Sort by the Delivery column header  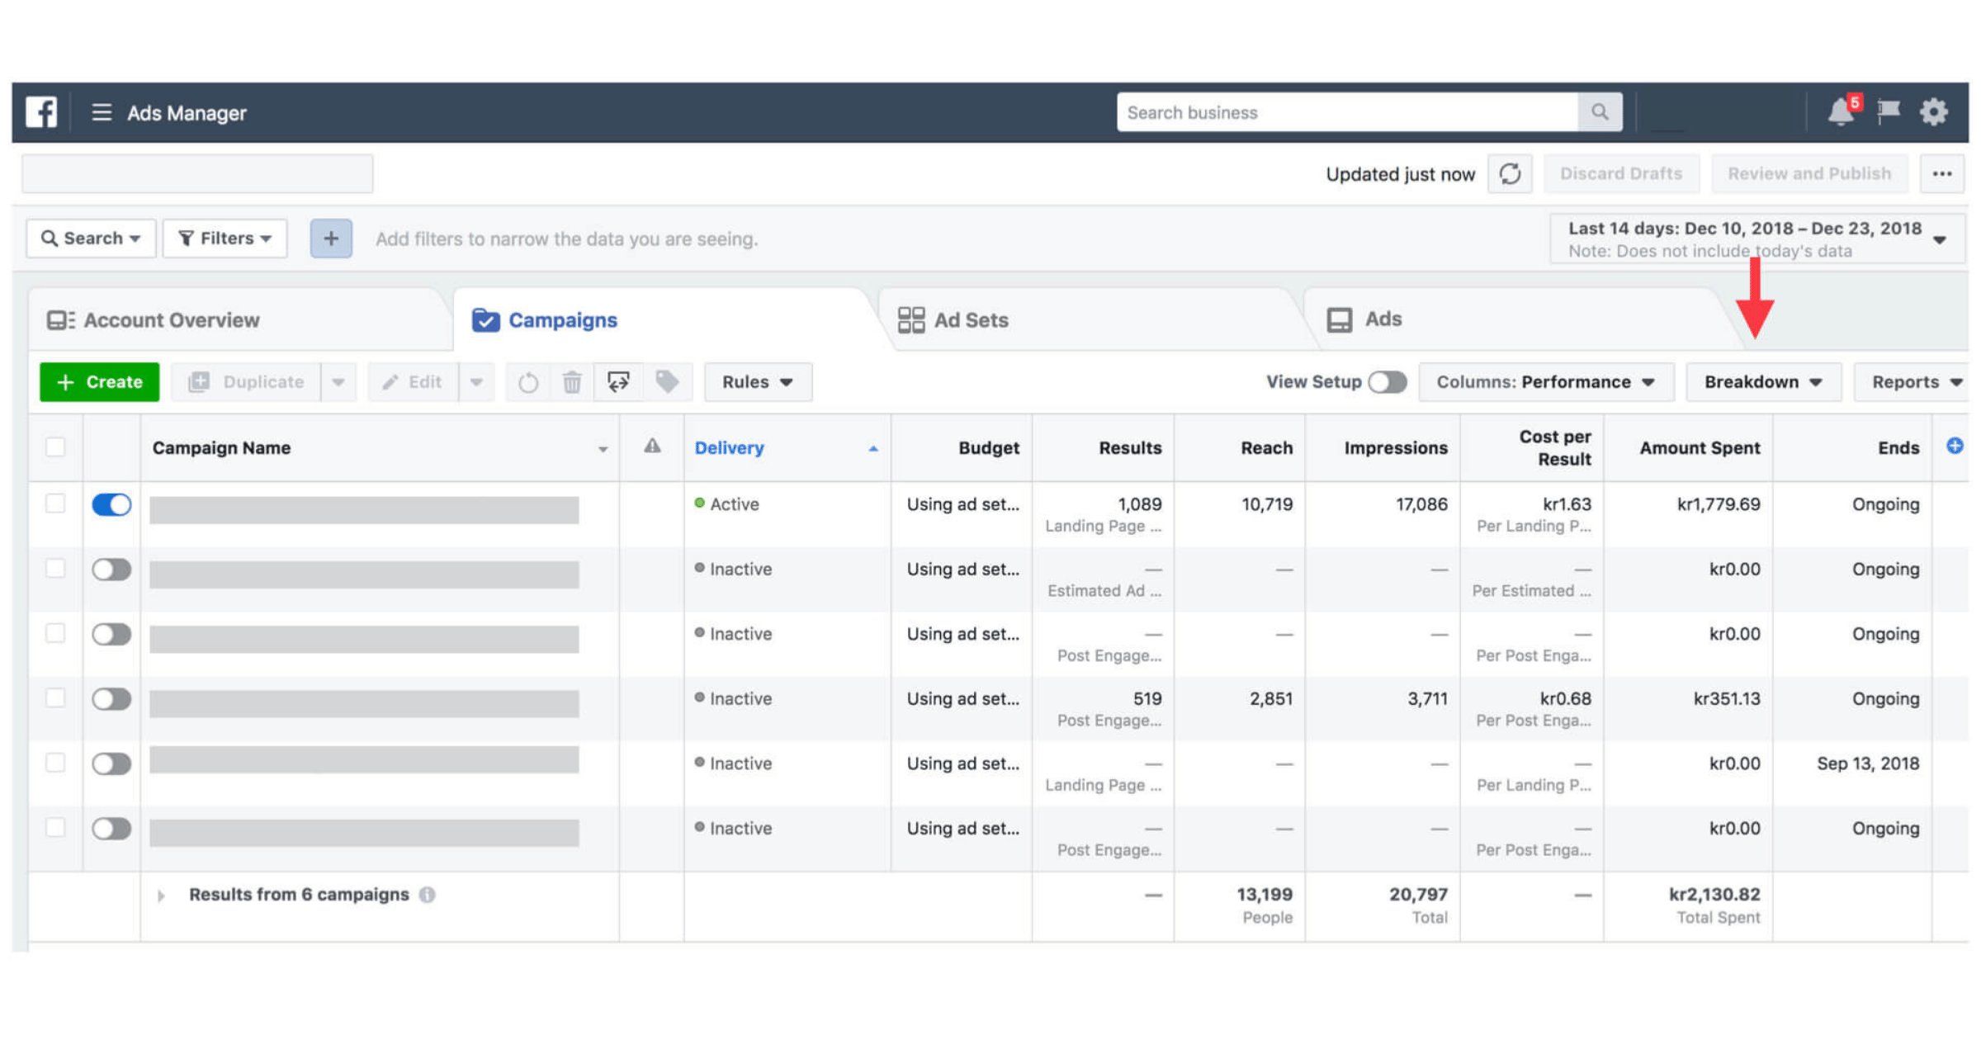[x=787, y=448]
